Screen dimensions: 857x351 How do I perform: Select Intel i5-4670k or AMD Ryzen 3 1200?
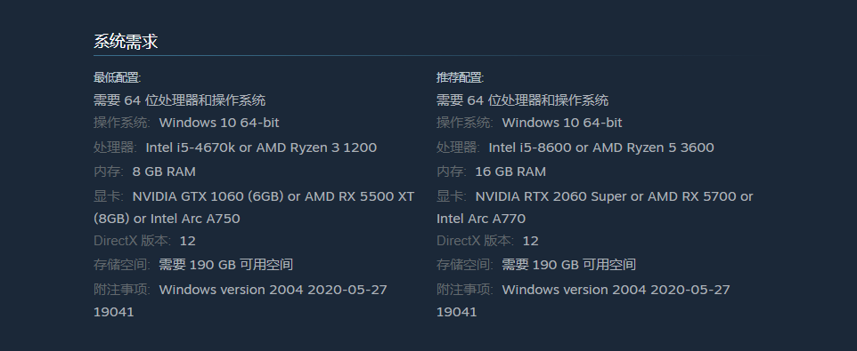[x=261, y=148]
